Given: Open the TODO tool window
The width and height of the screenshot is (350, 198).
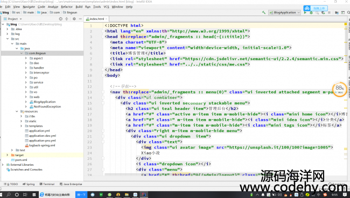Looking at the screenshot, I should [x=11, y=184].
